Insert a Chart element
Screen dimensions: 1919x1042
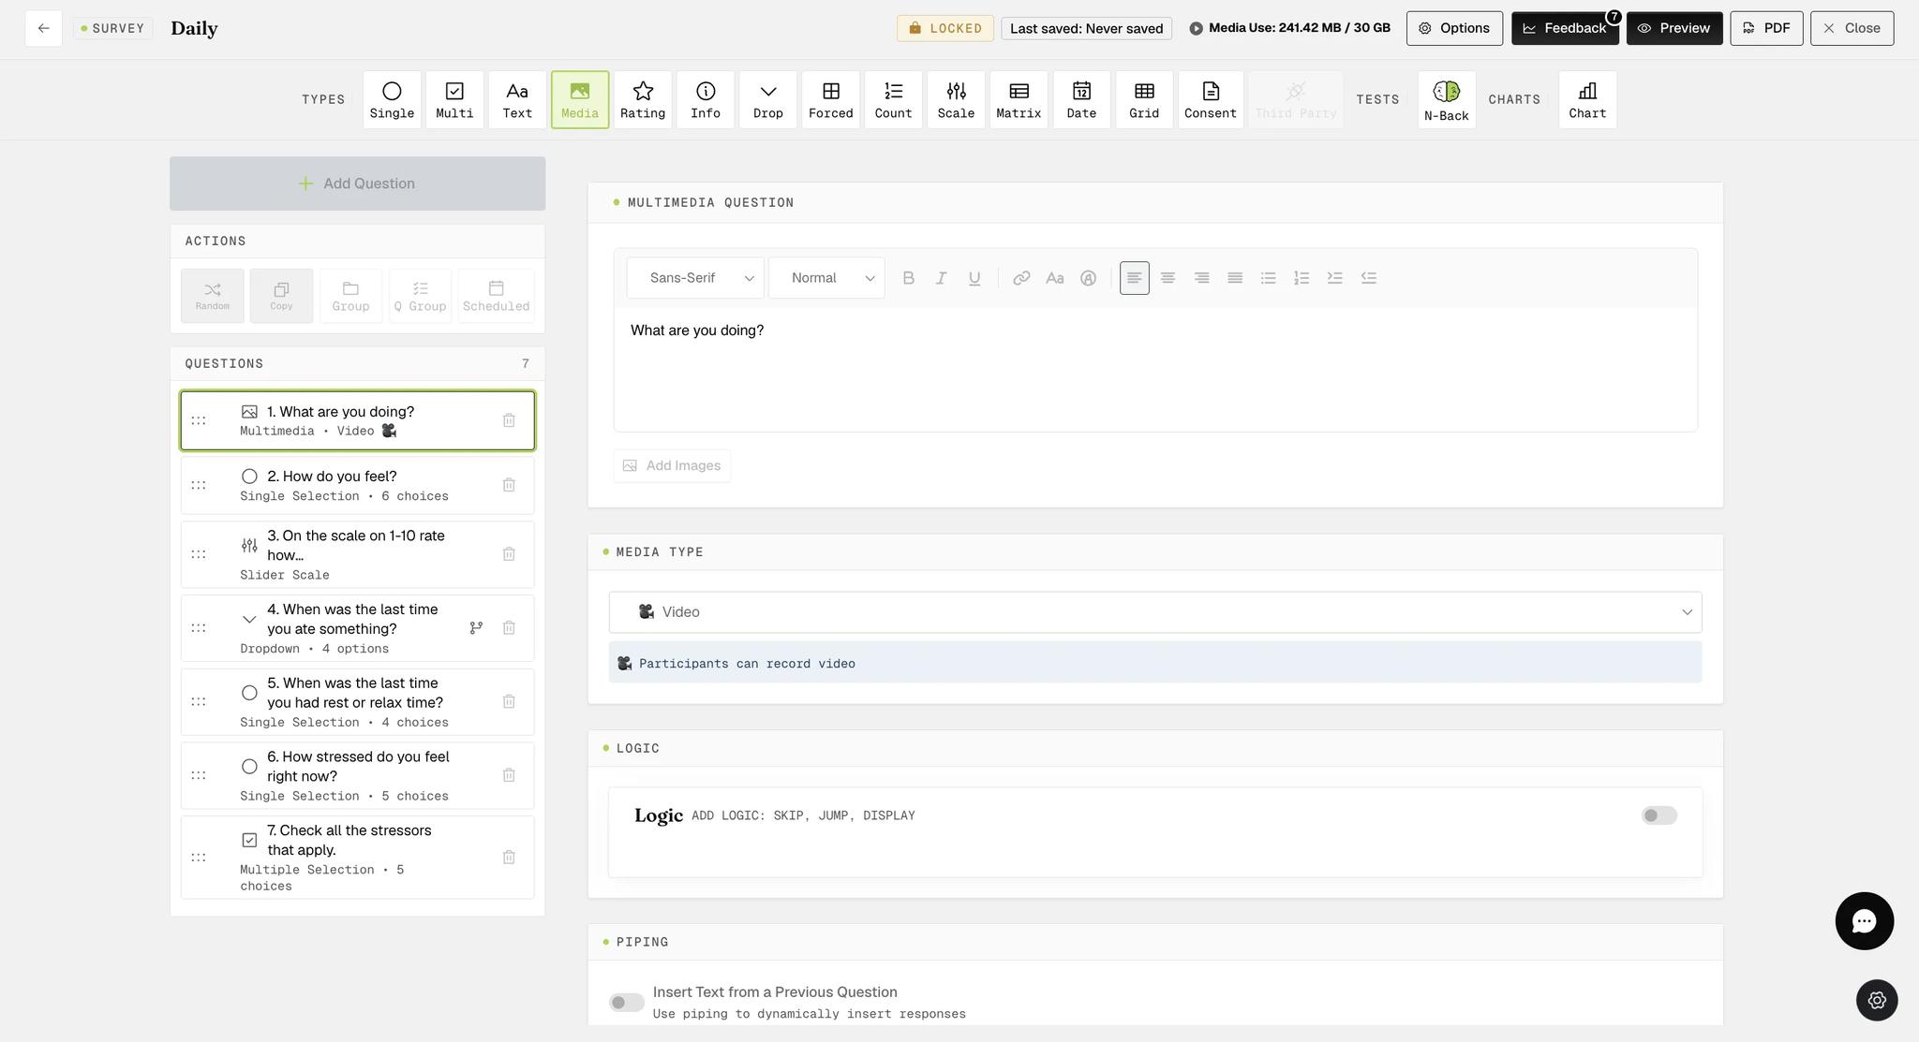click(x=1587, y=99)
